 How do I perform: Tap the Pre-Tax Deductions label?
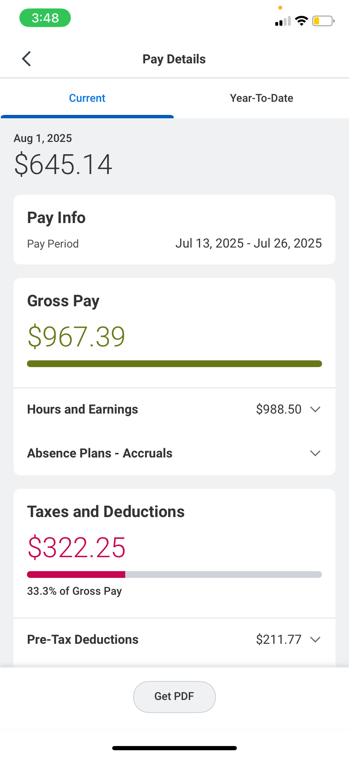click(x=83, y=640)
